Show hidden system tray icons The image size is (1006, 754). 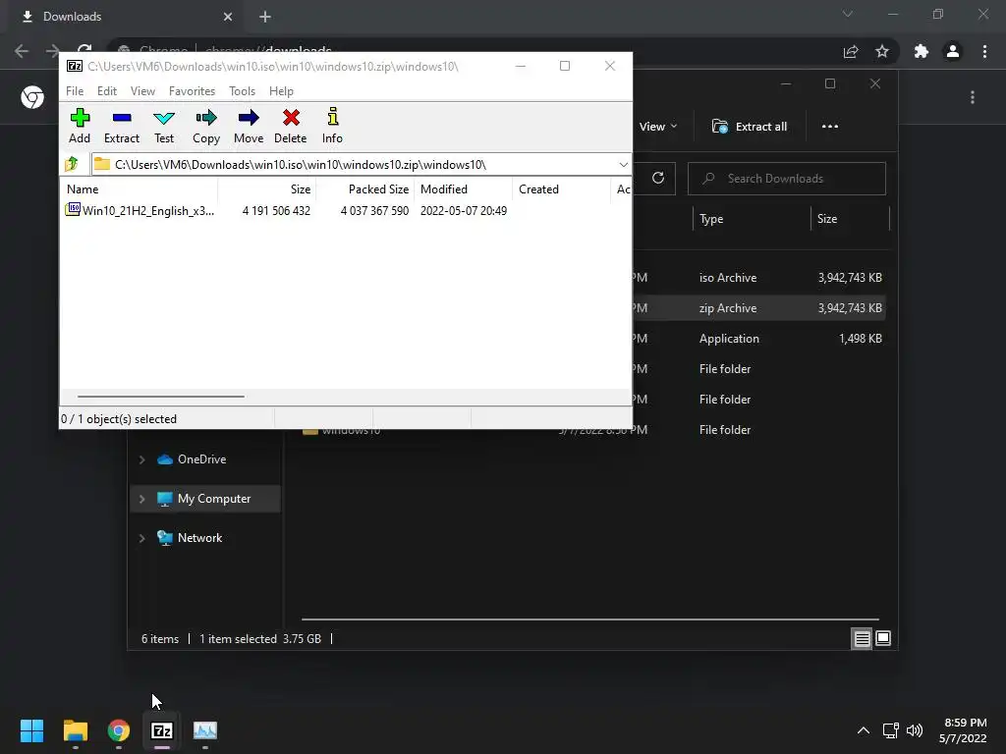(864, 730)
